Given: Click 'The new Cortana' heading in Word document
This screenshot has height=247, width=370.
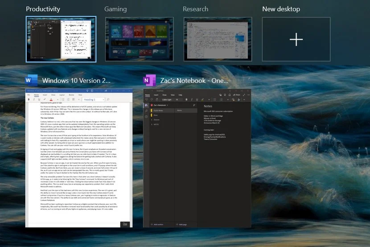Looking at the screenshot, I should point(47,118).
